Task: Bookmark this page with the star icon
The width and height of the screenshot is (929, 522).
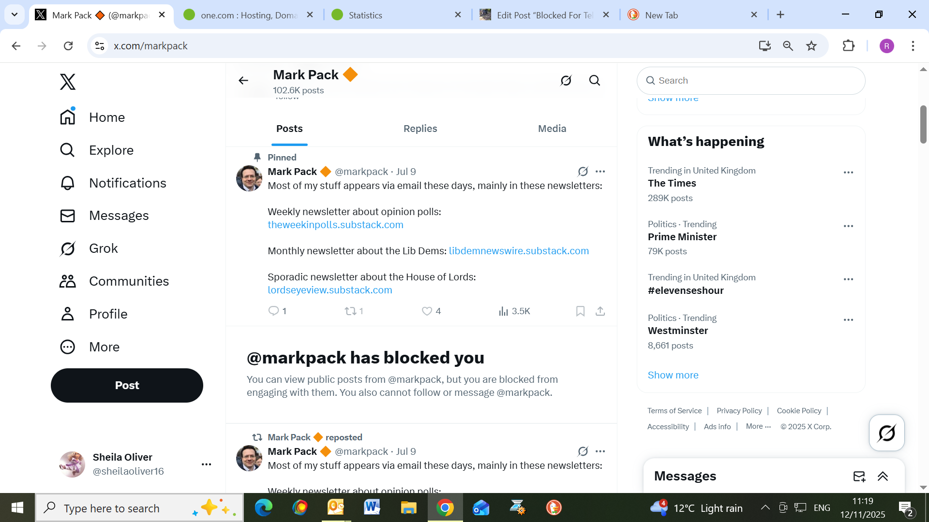Action: [x=811, y=46]
